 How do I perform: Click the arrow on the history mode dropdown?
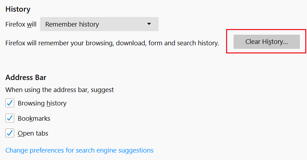tap(149, 24)
